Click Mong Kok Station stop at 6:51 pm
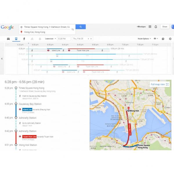This screenshot has width=174, height=174. click(x=28, y=145)
